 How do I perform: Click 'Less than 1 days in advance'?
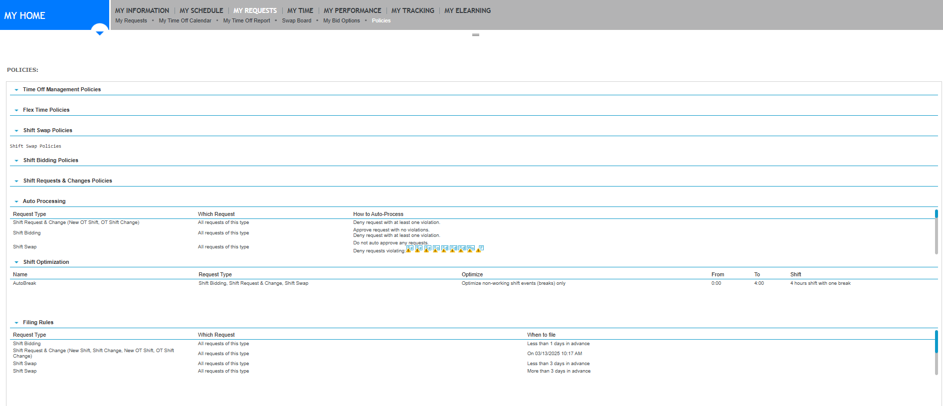tap(559, 344)
